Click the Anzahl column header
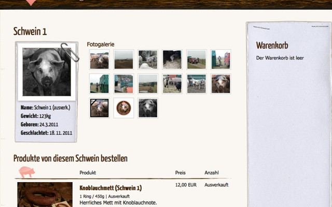 [x=212, y=172]
